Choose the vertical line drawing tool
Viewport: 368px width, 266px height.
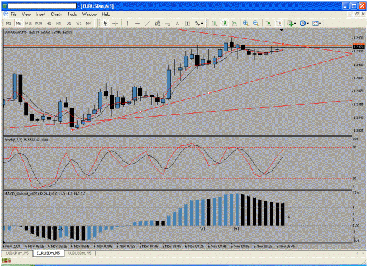tap(127, 23)
